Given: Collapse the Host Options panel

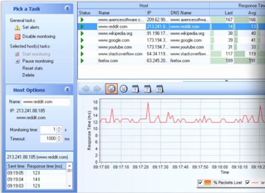Looking at the screenshot, I should tap(67, 90).
